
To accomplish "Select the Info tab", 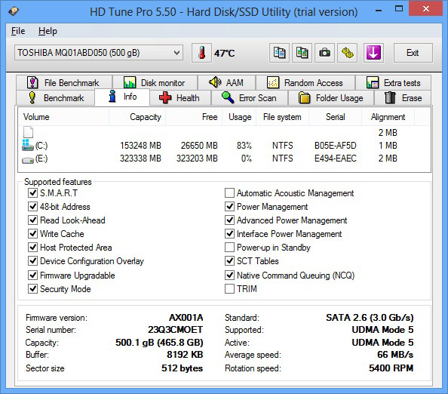I will coord(122,97).
